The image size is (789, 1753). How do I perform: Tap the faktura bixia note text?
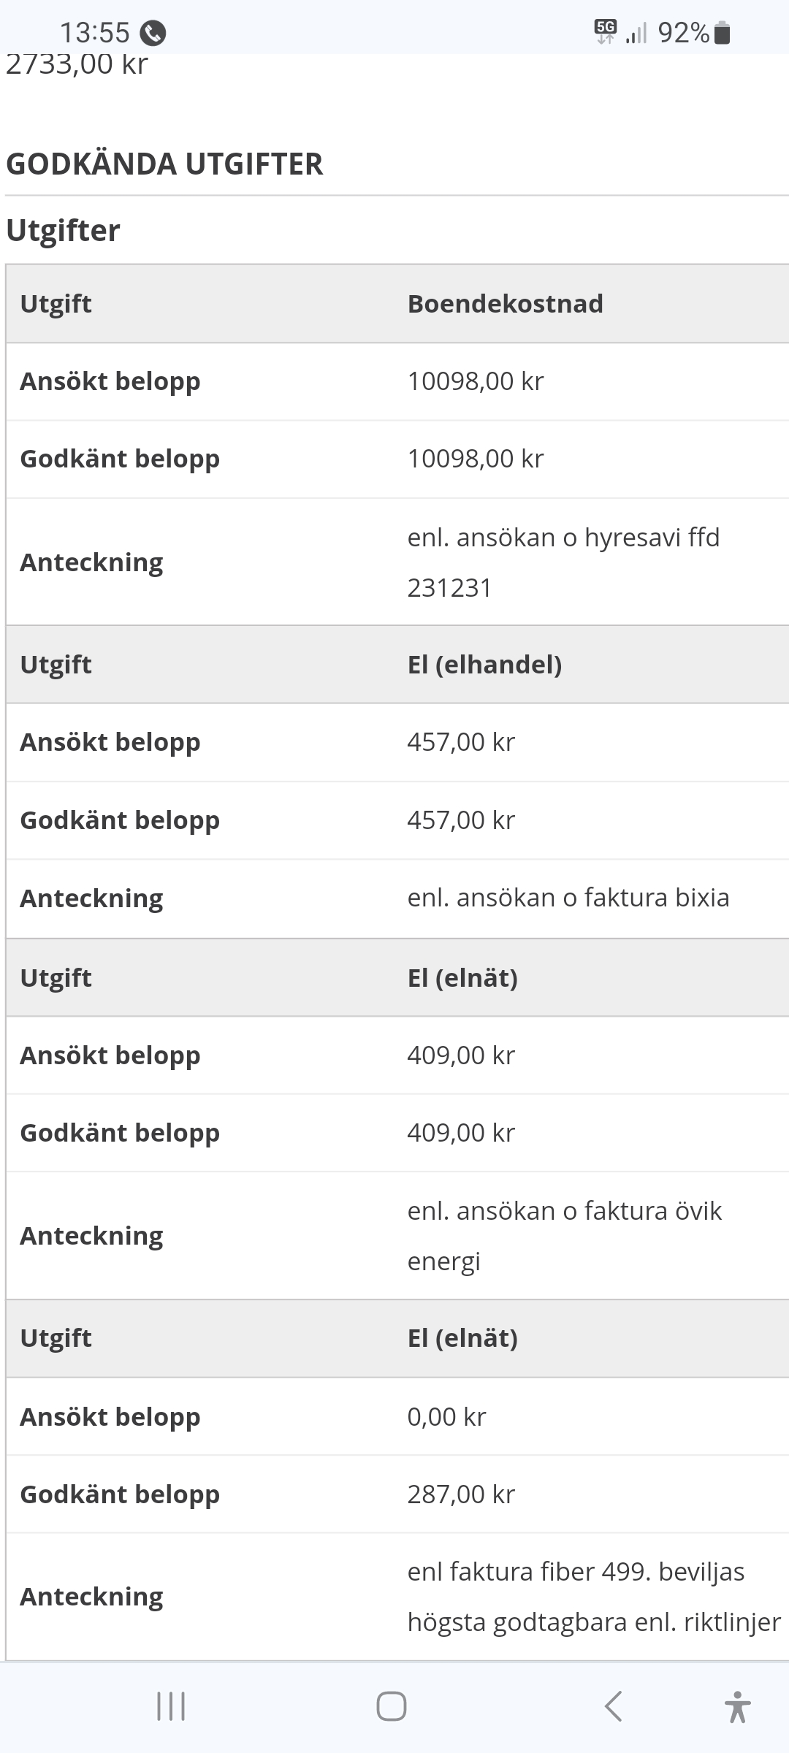click(568, 898)
